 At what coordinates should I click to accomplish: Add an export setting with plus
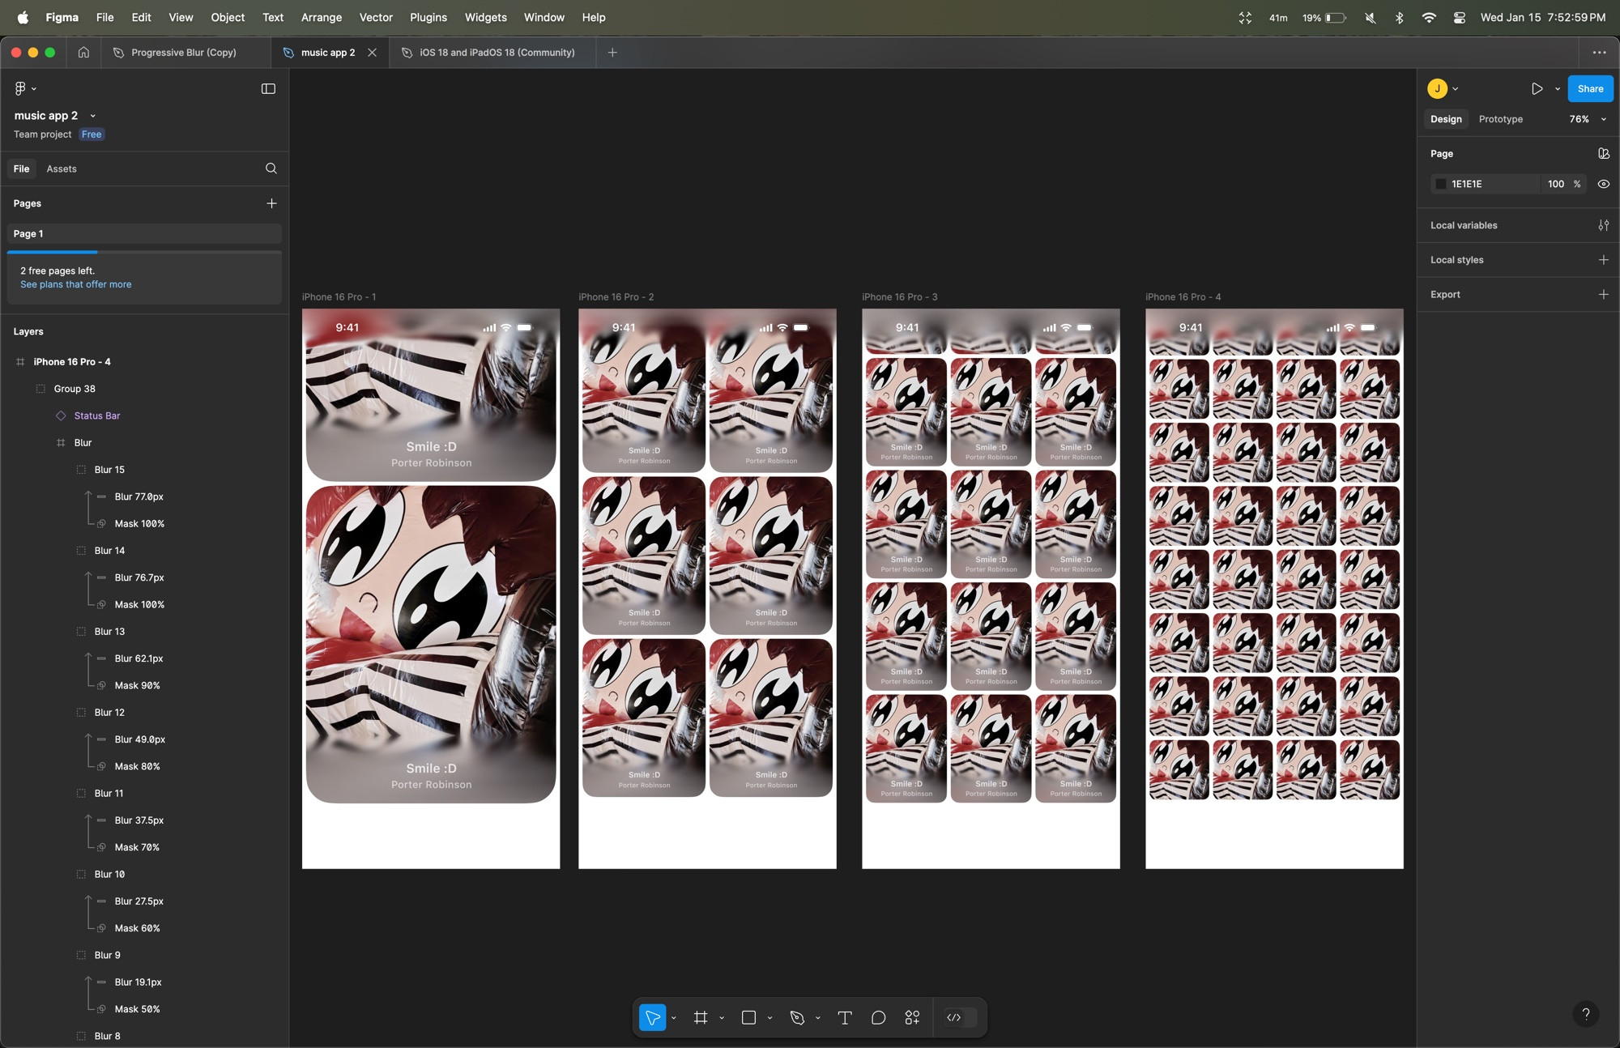click(1603, 295)
